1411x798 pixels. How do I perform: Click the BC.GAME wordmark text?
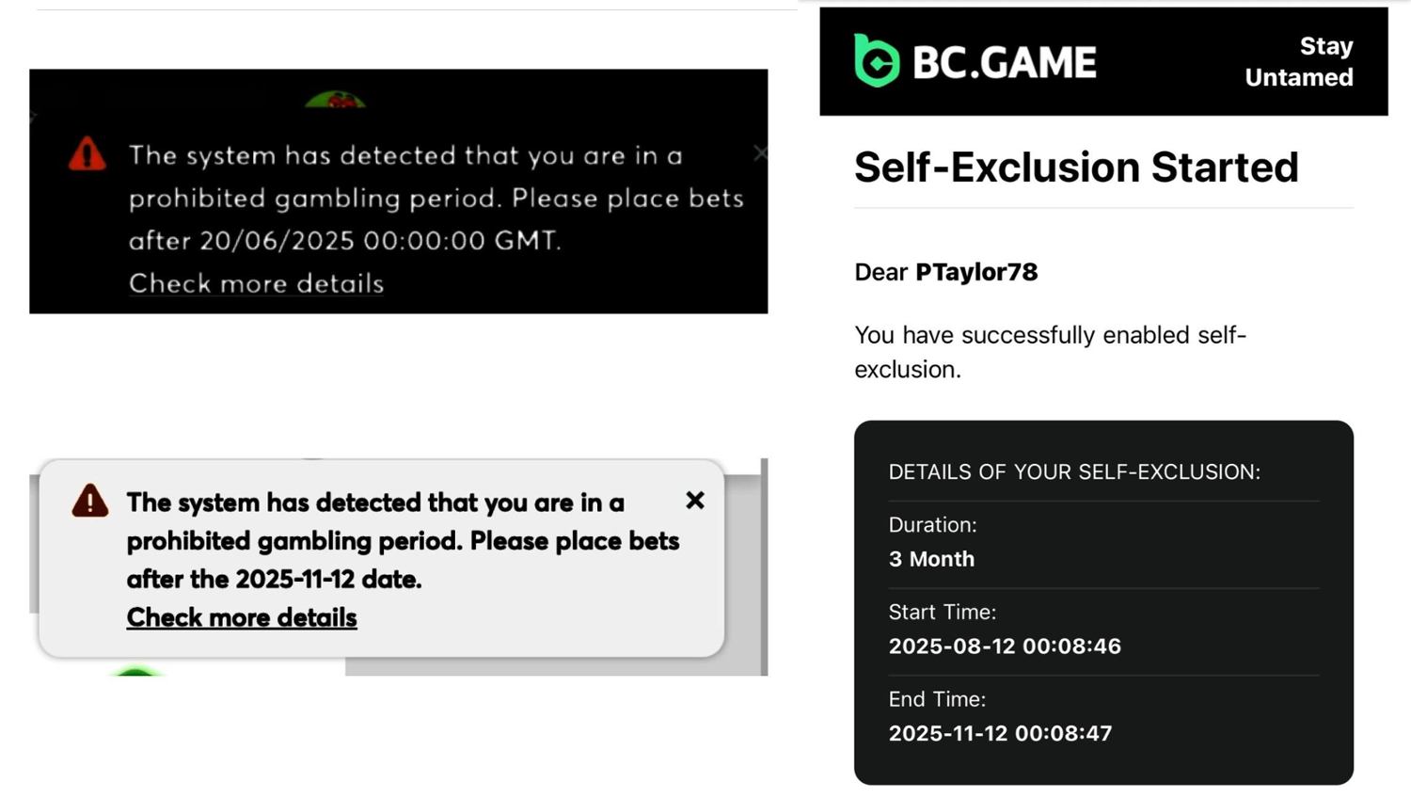click(1005, 63)
